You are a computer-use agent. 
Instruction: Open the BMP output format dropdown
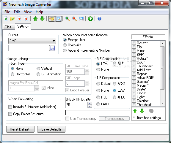(32, 41)
